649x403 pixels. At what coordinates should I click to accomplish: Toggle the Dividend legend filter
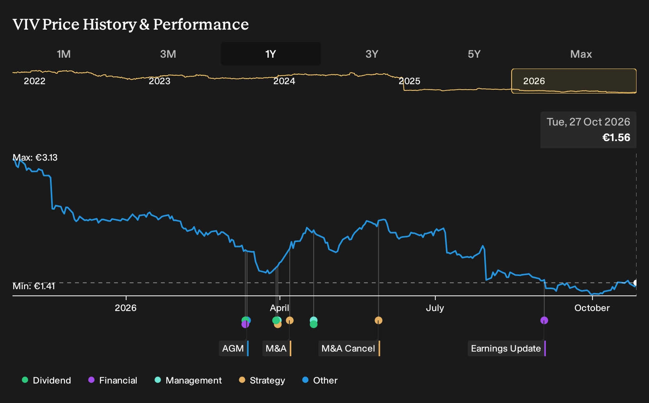coord(46,380)
